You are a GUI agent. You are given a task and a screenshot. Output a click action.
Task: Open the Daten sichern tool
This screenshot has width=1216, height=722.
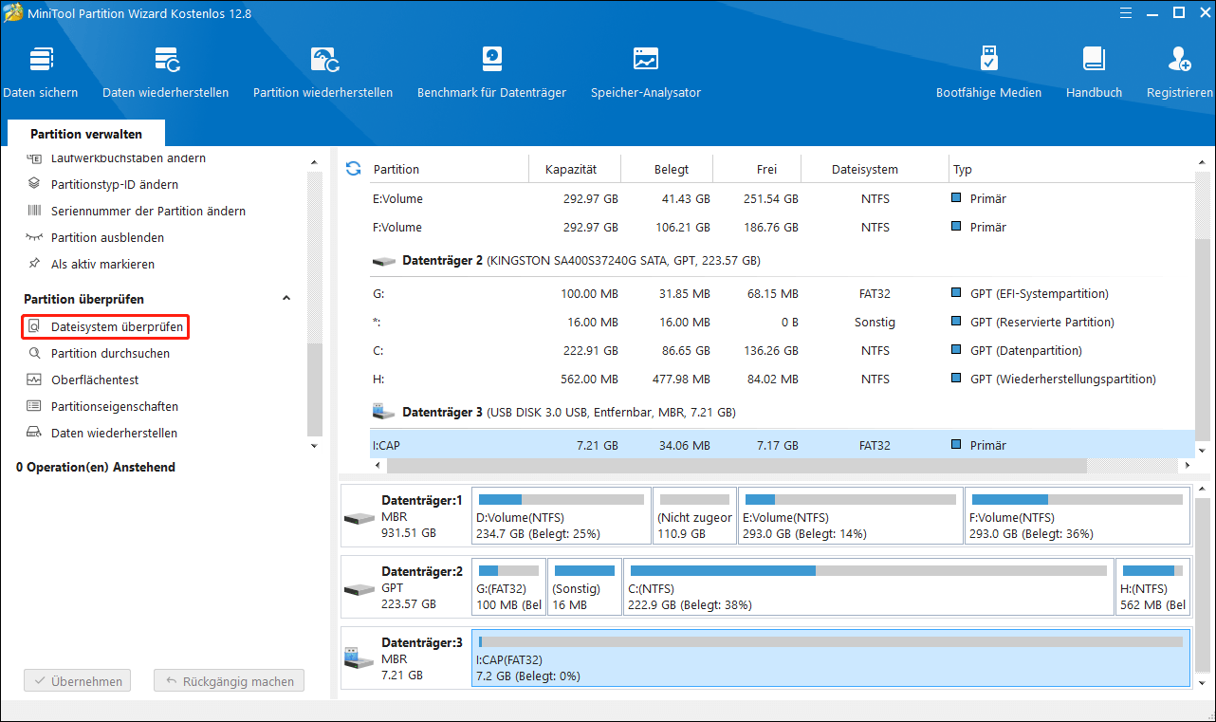pos(41,72)
